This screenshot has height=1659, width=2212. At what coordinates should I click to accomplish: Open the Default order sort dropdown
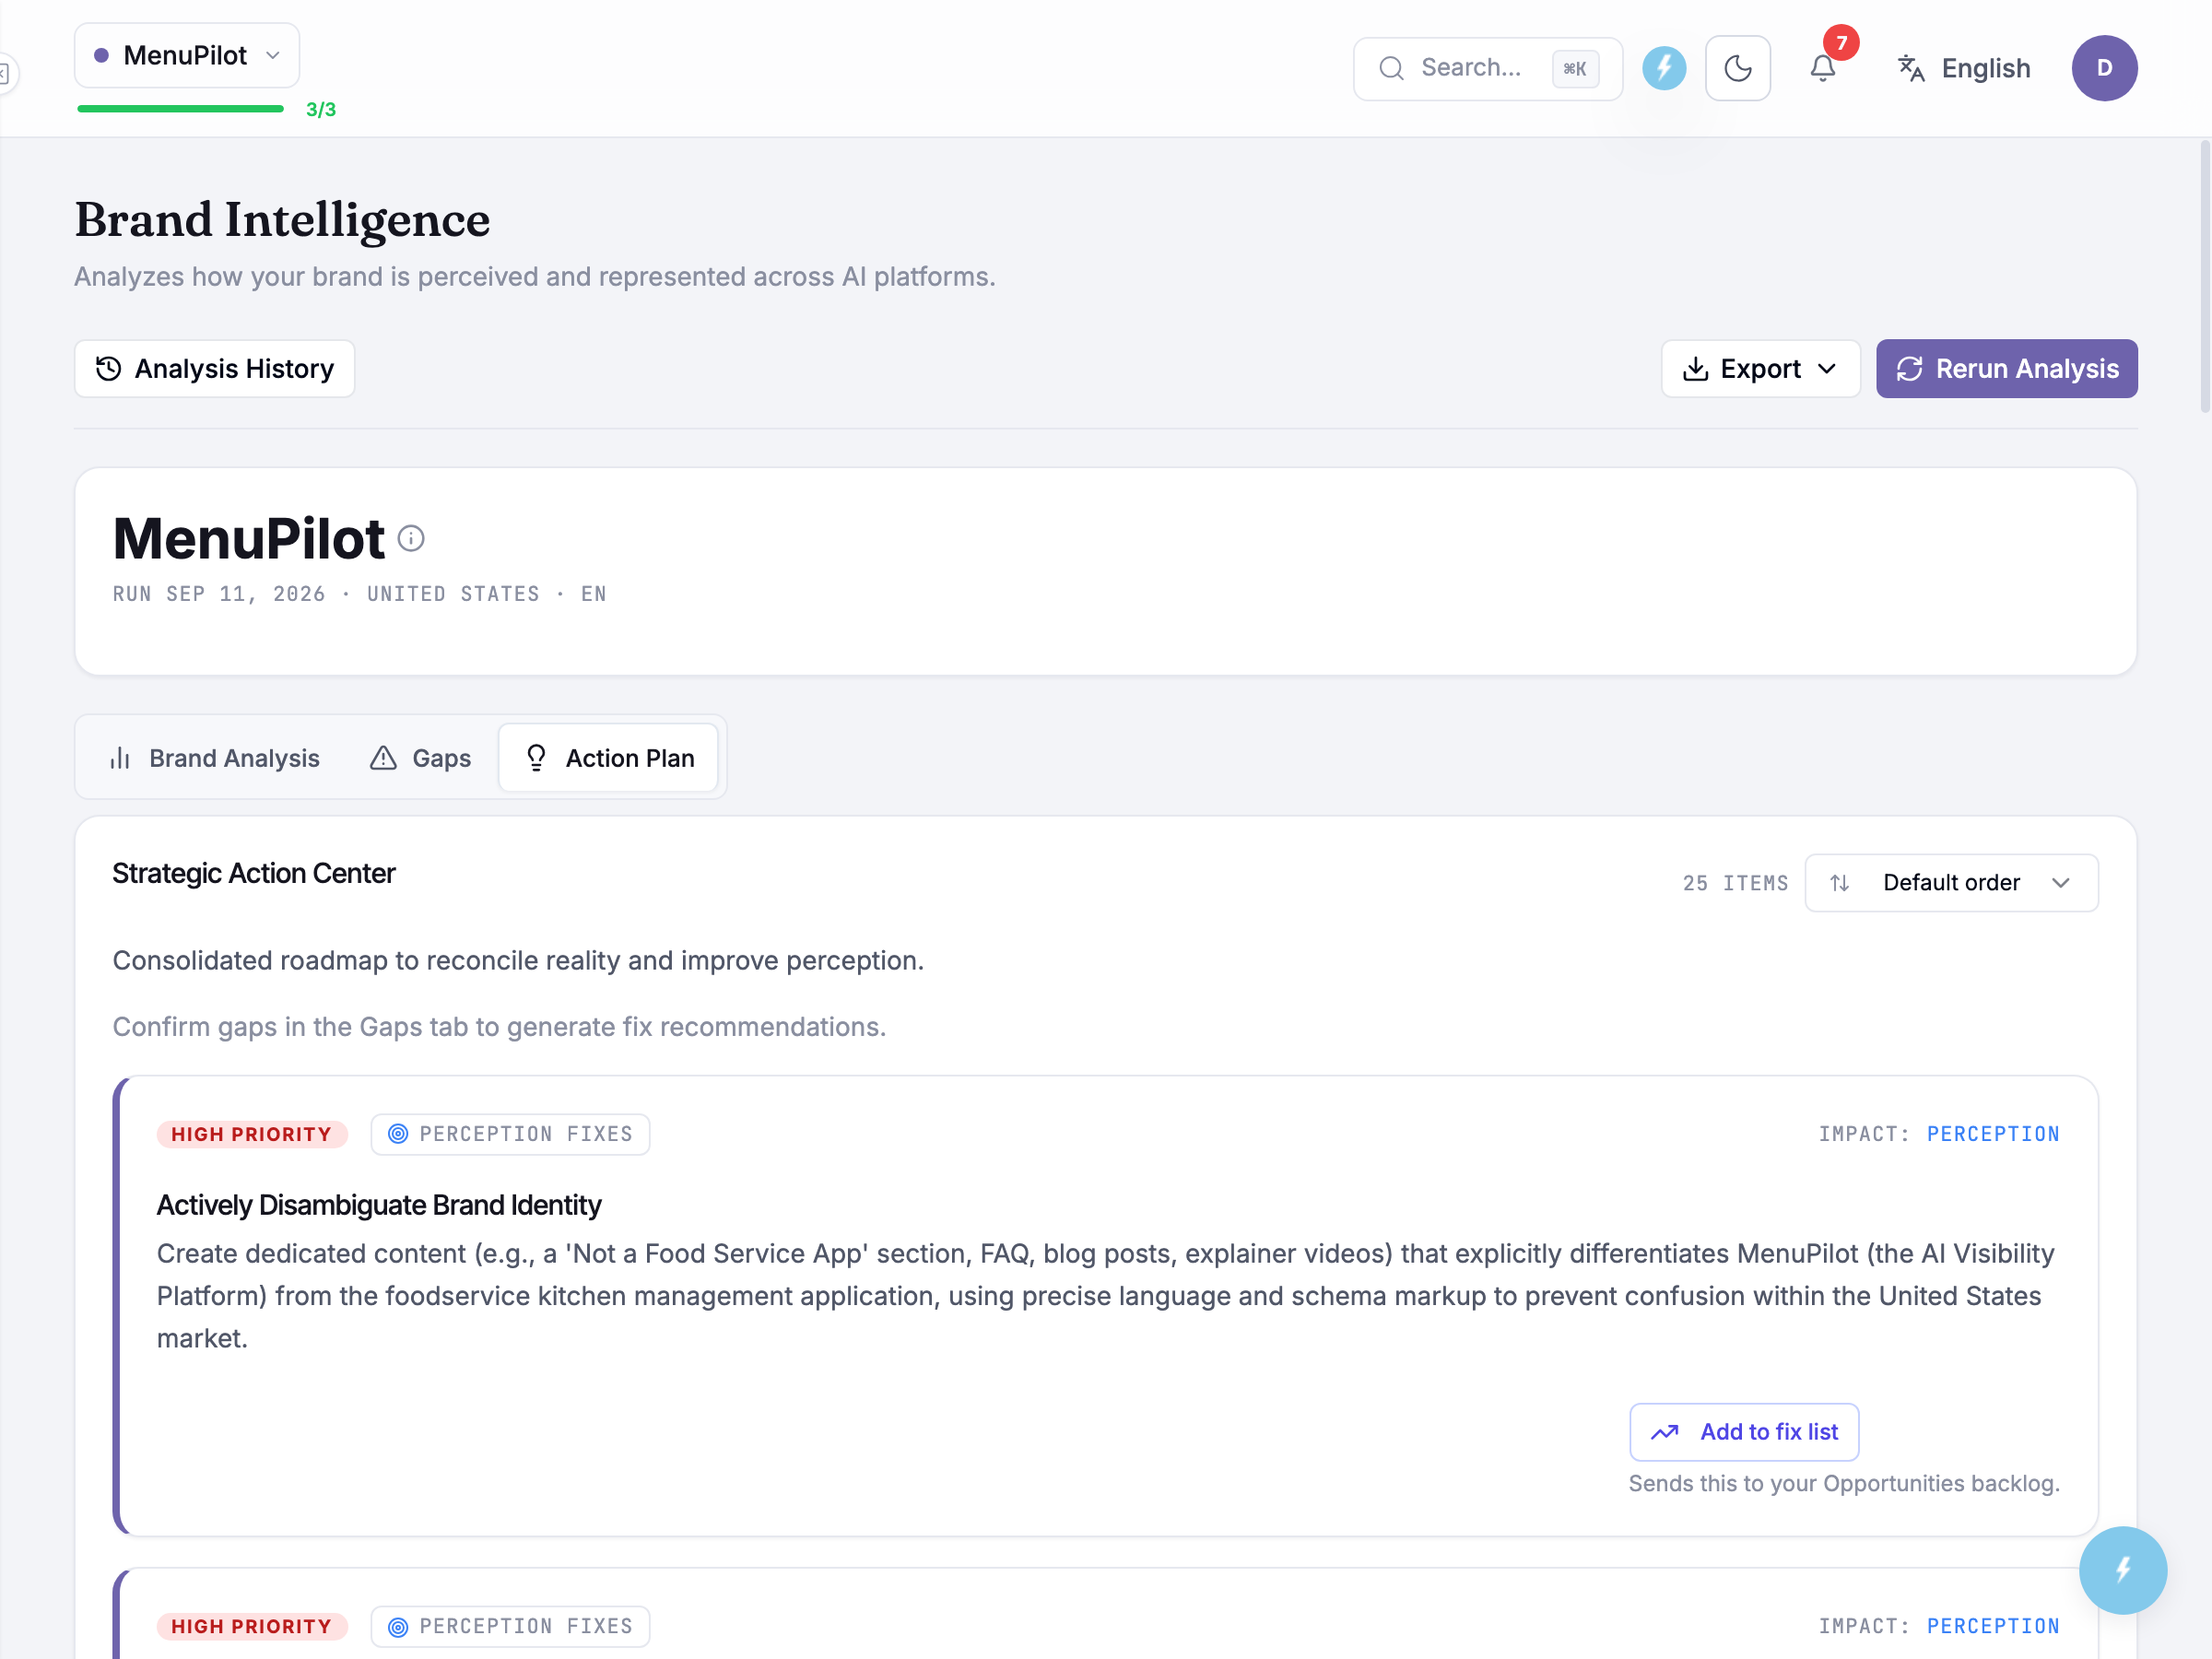pyautogui.click(x=1951, y=883)
